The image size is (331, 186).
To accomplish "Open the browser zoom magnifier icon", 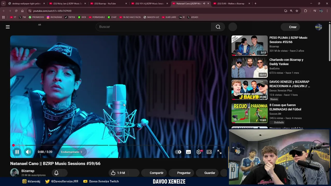I will click(x=291, y=11).
